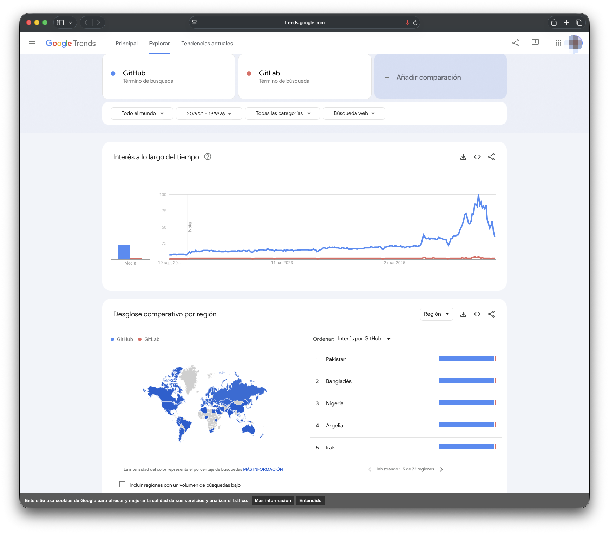Reload the page in Safari
Viewport: 609px width, 534px height.
point(415,22)
